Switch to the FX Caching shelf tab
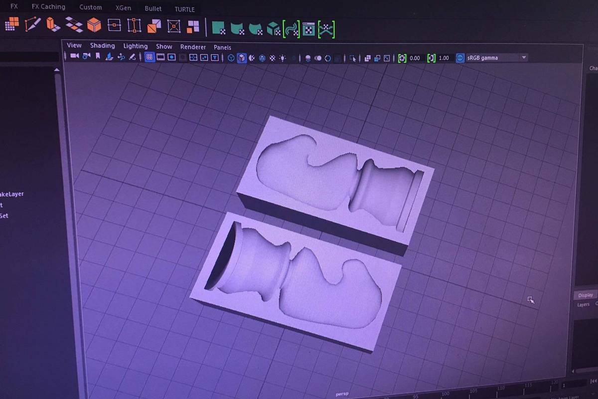The height and width of the screenshot is (399, 598). [x=48, y=7]
